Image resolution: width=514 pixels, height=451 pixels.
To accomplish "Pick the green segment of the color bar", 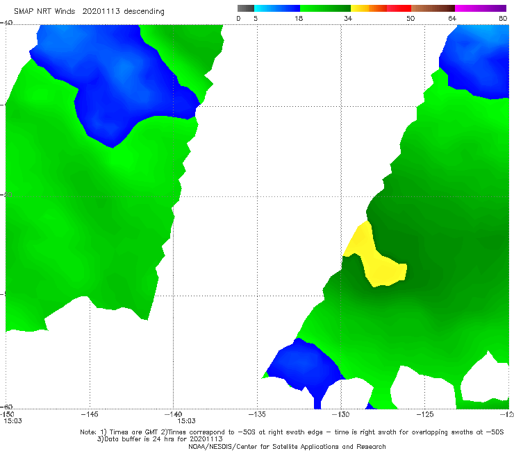I will coord(325,8).
